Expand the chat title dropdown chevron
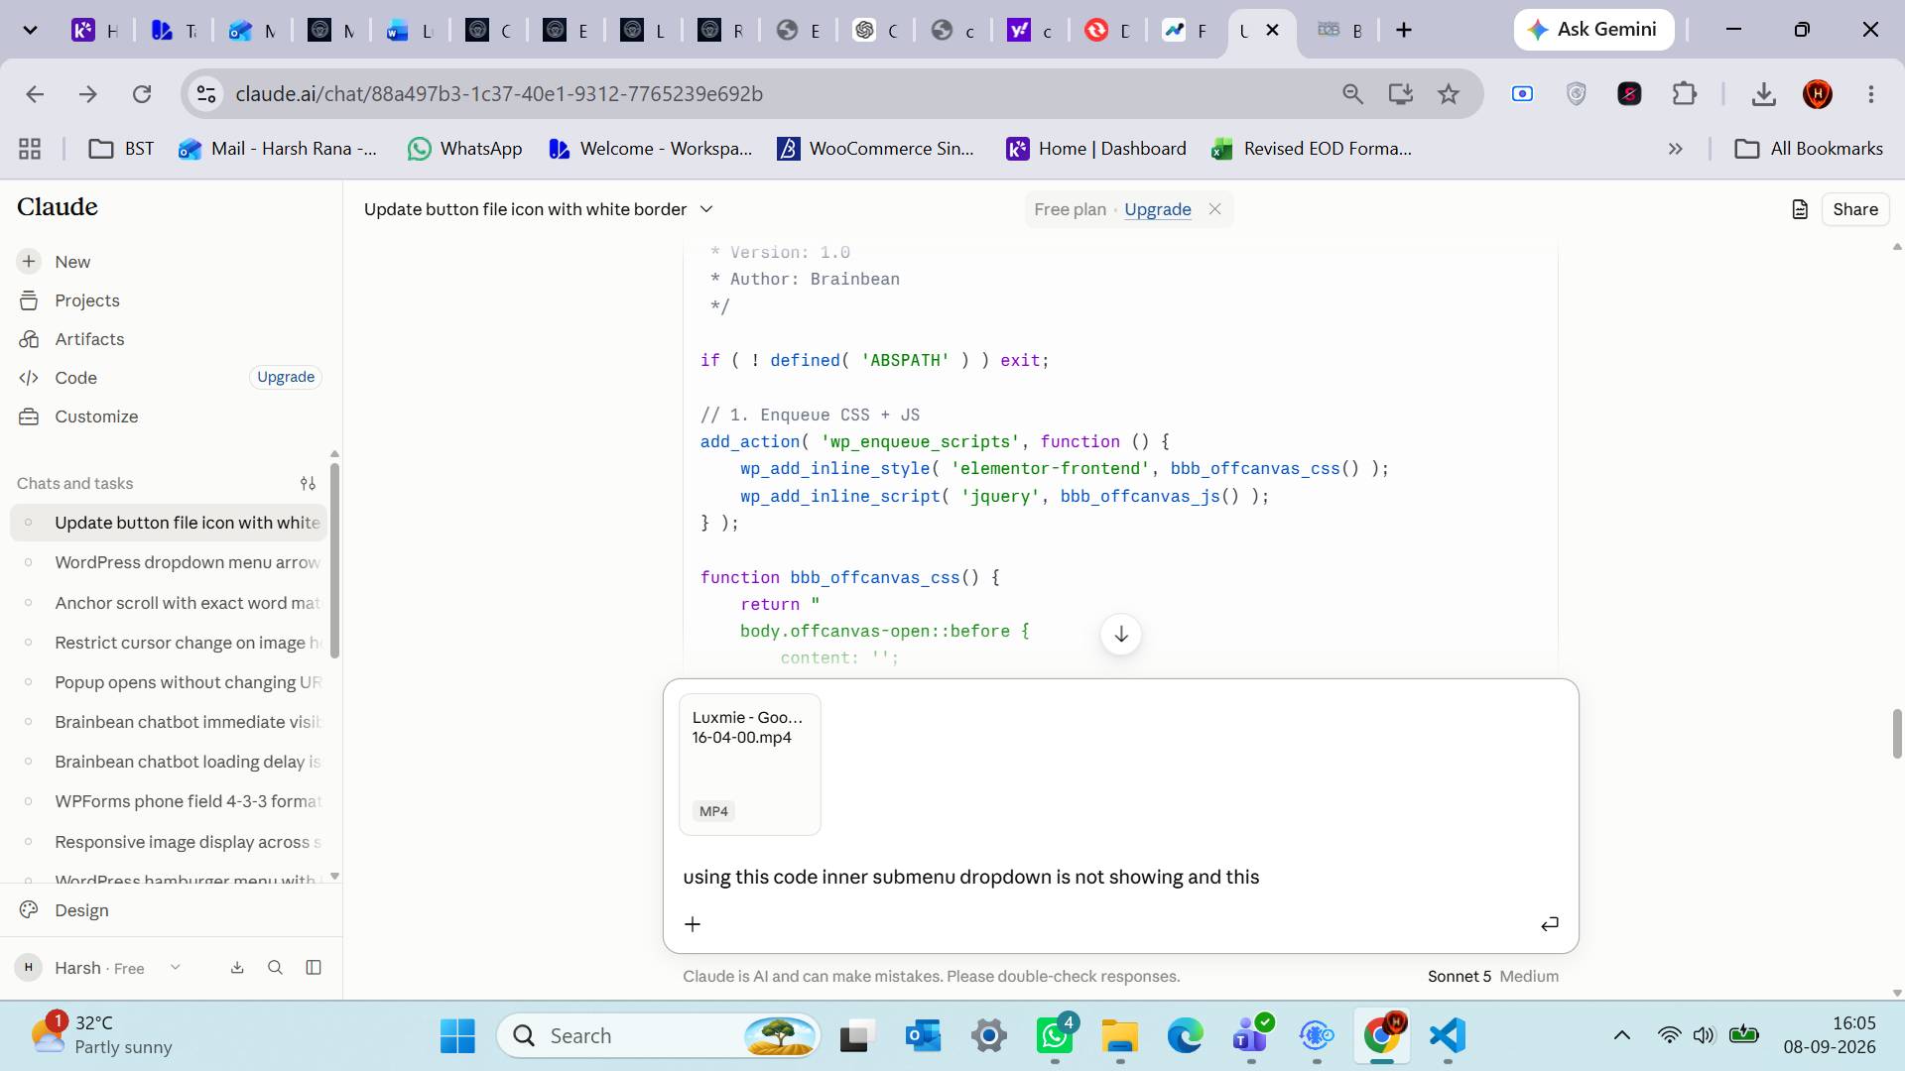The width and height of the screenshot is (1905, 1071). (x=706, y=209)
